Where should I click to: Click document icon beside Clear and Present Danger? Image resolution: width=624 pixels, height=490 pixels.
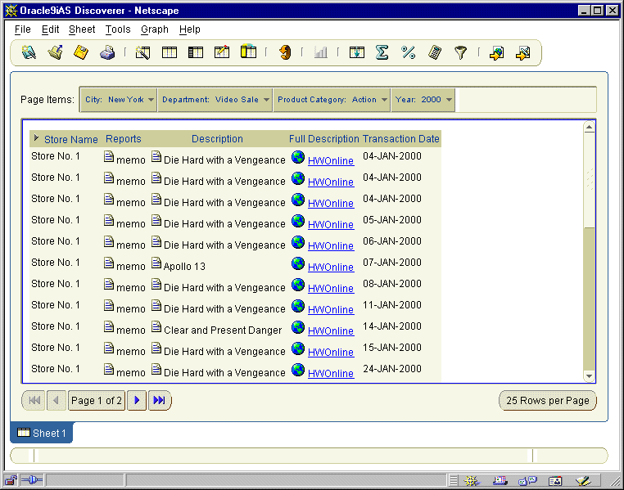(156, 326)
